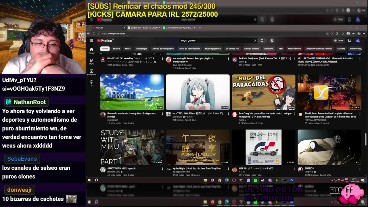Open the Windows Start menu
Image resolution: width=368 pixels, height=207 pixels.
point(89,180)
